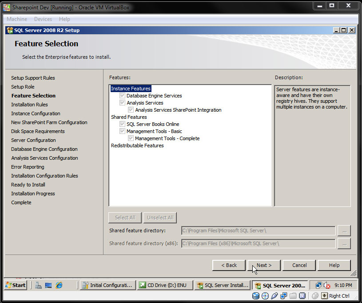This screenshot has height=303, width=362.
Task: Toggle Database Engine Services checkbox
Action: (x=122, y=96)
